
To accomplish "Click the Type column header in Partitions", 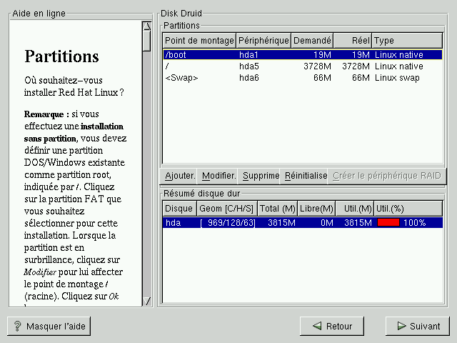I will click(407, 41).
